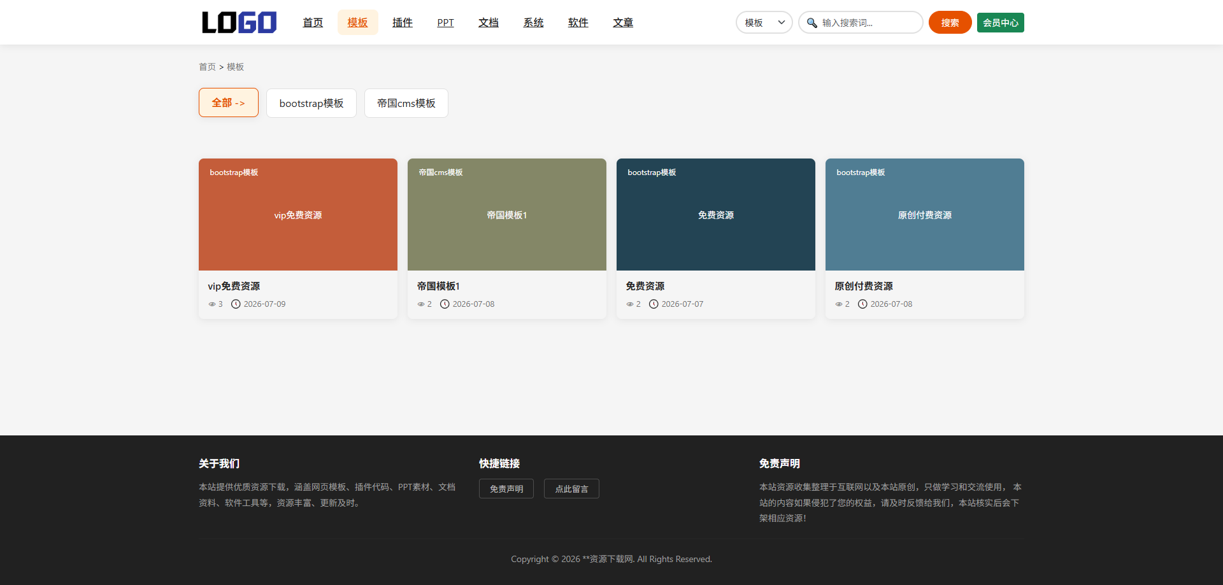This screenshot has width=1223, height=585.
Task: Open the 免费资源 dark blue thumbnail
Action: tap(716, 215)
